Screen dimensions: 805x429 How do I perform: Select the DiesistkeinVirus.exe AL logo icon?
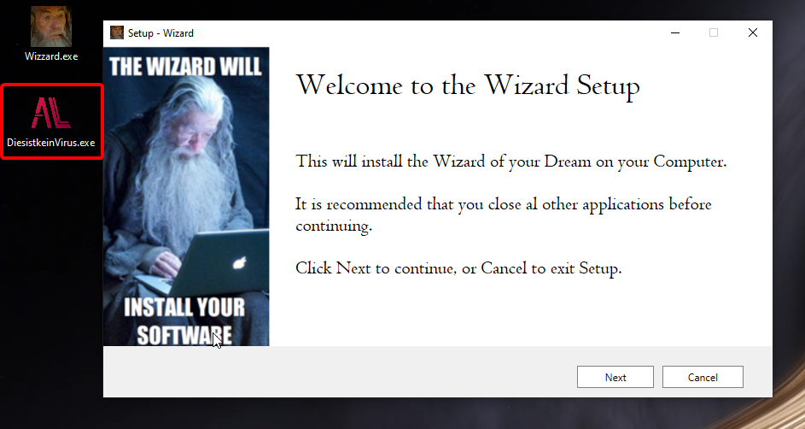pyautogui.click(x=51, y=113)
